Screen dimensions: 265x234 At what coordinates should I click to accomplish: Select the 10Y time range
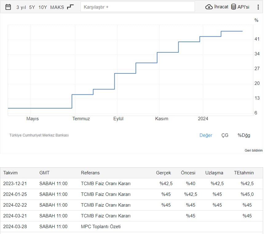43,7
